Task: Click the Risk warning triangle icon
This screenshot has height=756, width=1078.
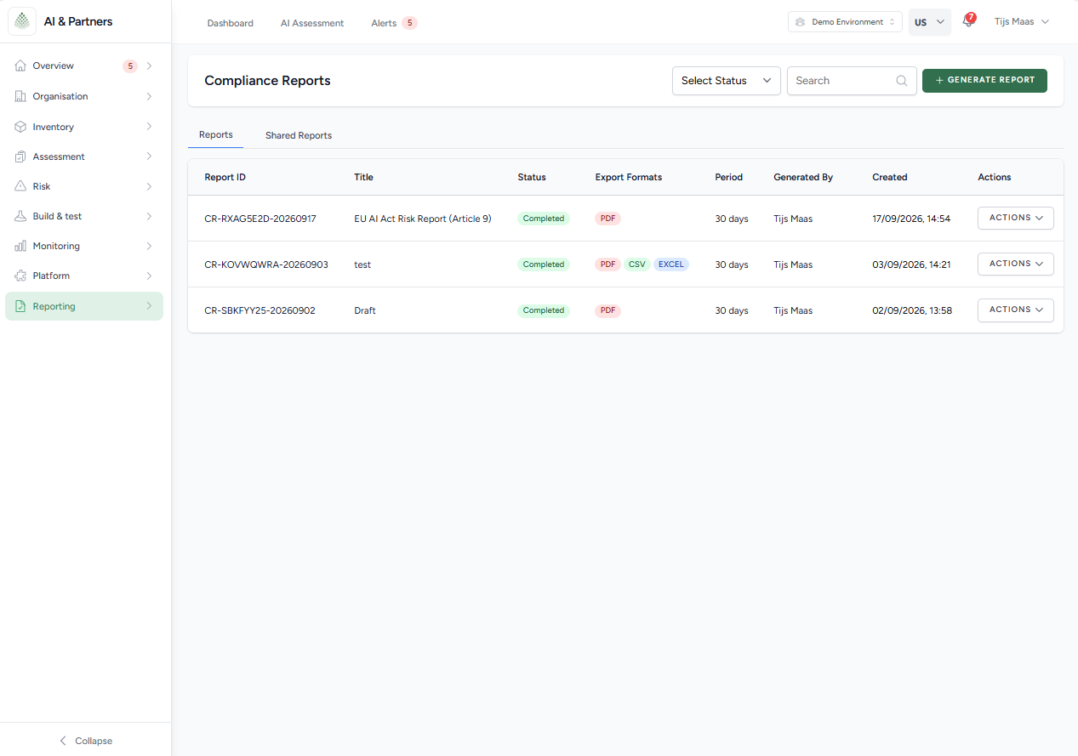Action: pos(20,186)
